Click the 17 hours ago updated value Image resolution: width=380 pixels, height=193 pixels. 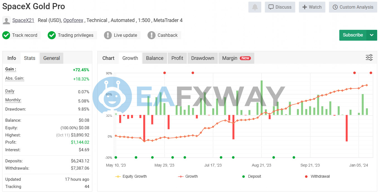click(x=77, y=179)
